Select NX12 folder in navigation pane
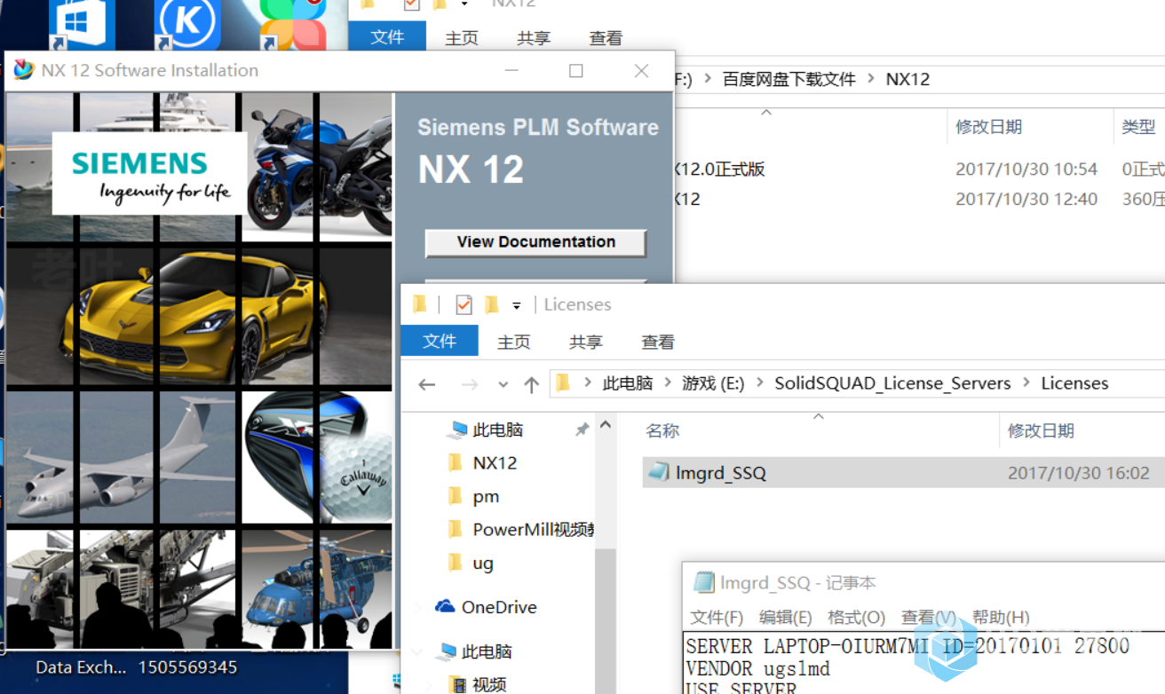Viewport: 1165px width, 694px height. 495,463
